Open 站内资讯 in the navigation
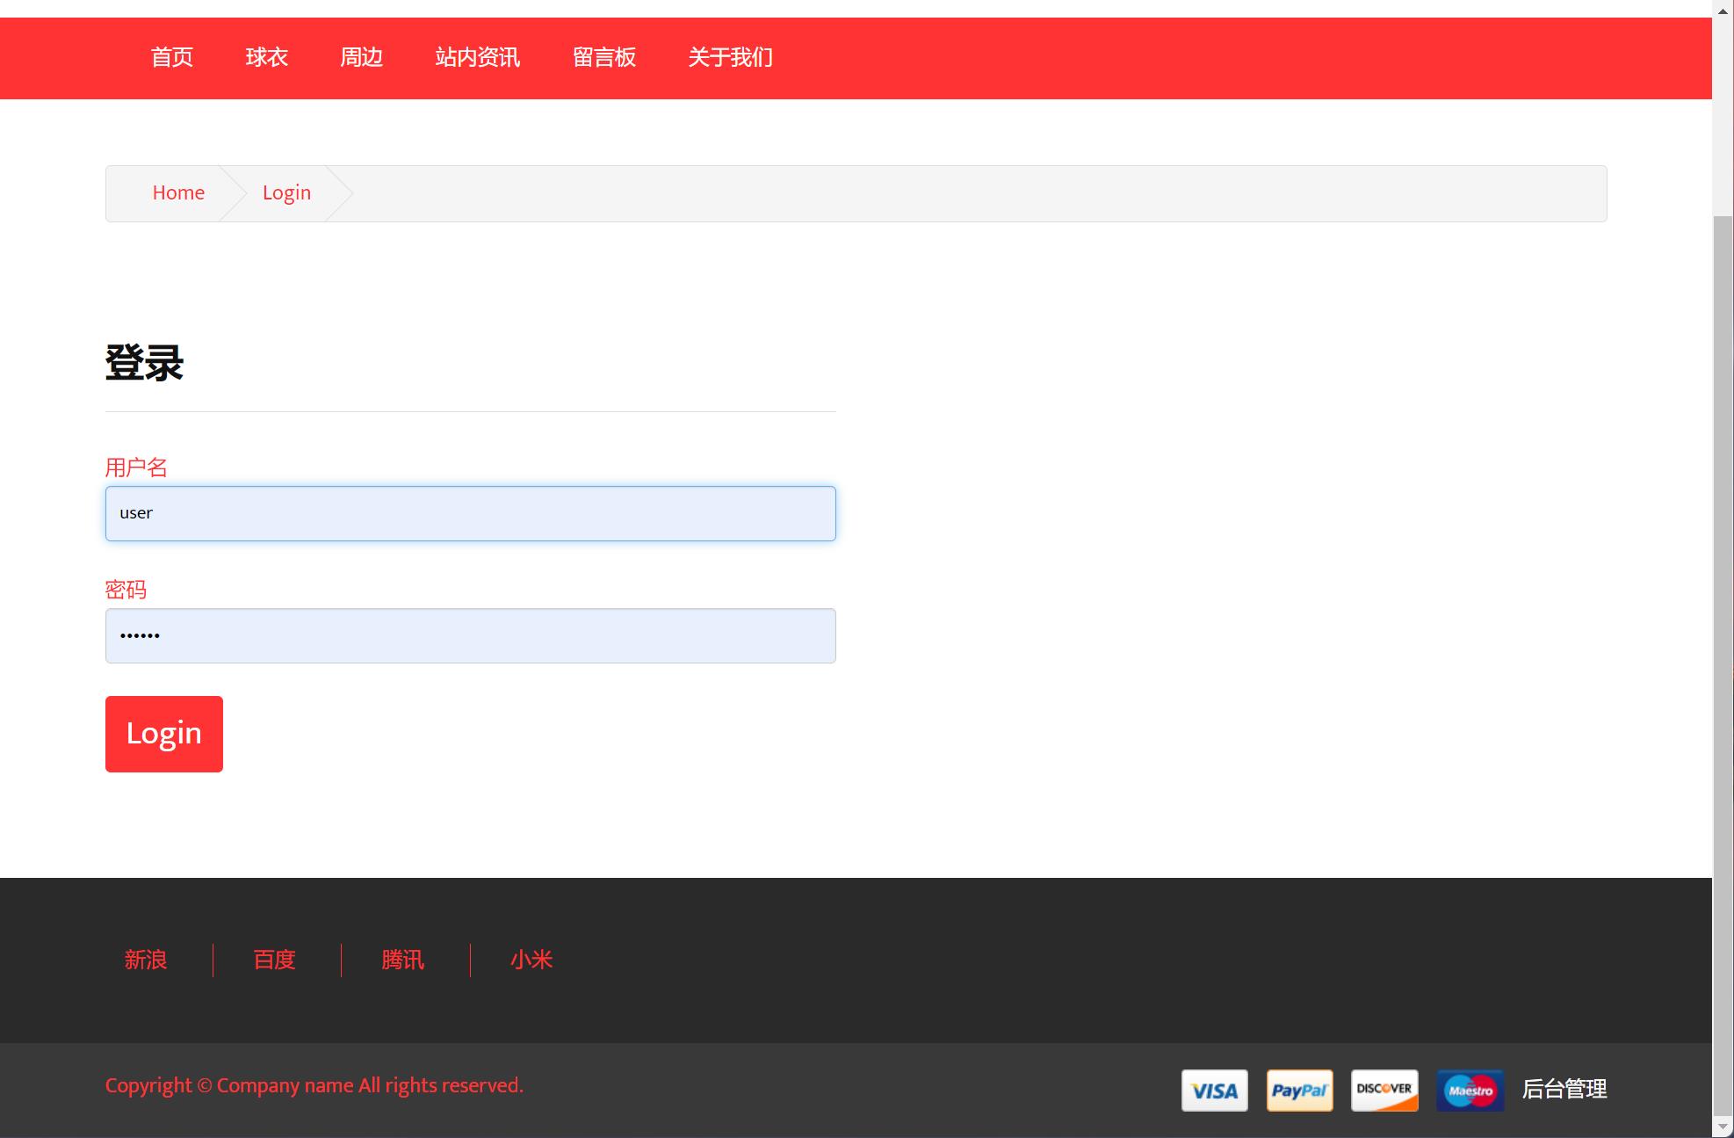This screenshot has width=1734, height=1138. coord(477,58)
